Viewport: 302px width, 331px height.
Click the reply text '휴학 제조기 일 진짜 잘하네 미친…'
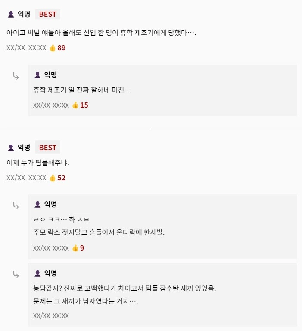pos(82,90)
